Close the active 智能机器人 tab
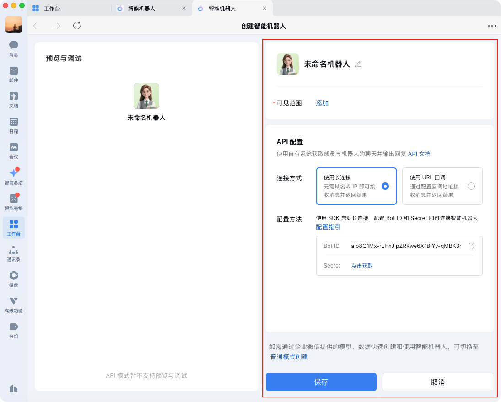 pos(264,8)
